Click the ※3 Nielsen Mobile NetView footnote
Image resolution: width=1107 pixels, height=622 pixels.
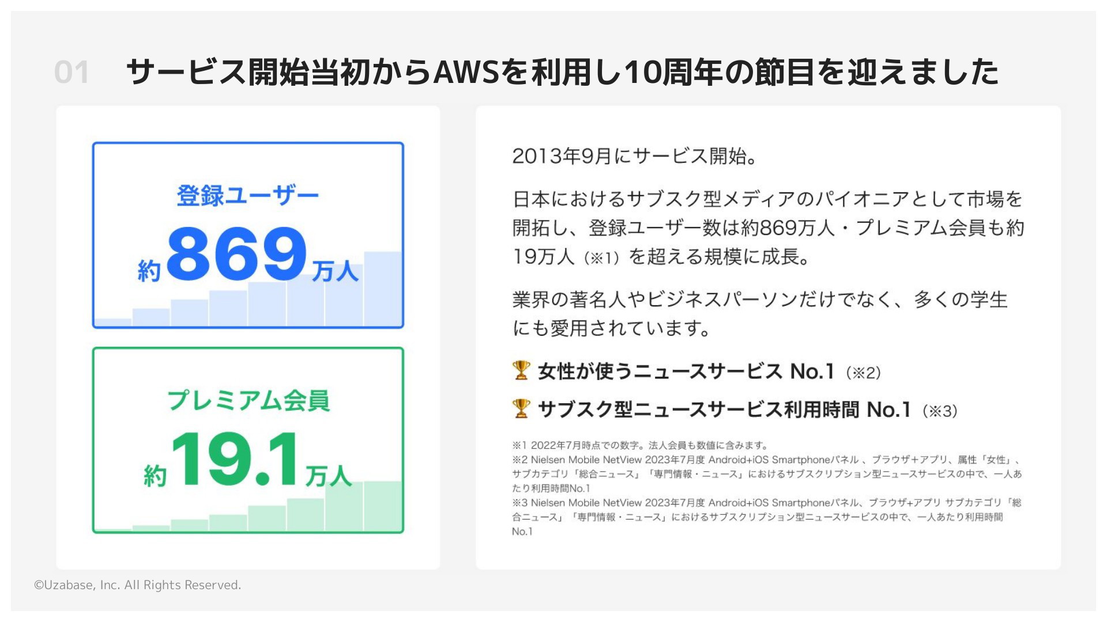coord(767,517)
